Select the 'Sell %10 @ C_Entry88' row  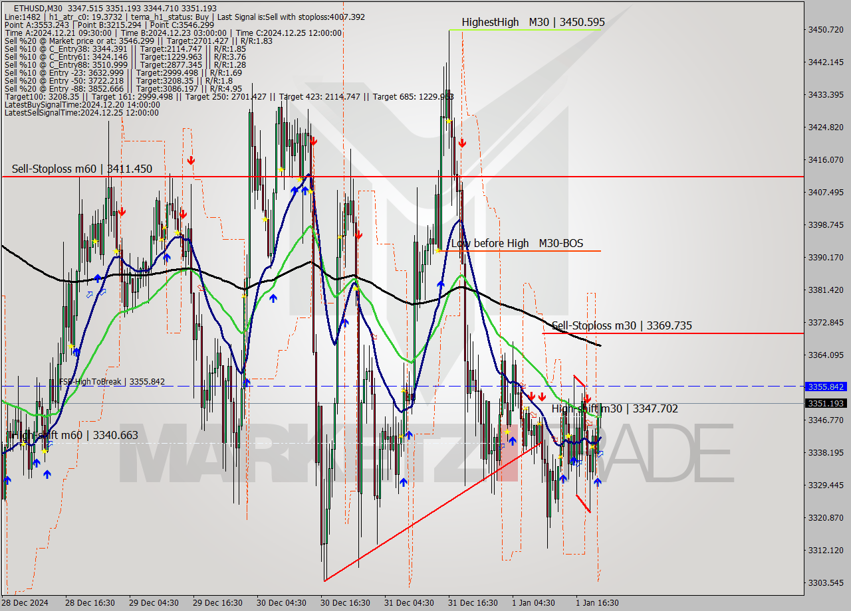(125, 64)
